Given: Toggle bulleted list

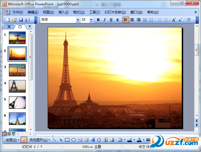Looking at the screenshot, I should click(166, 20).
